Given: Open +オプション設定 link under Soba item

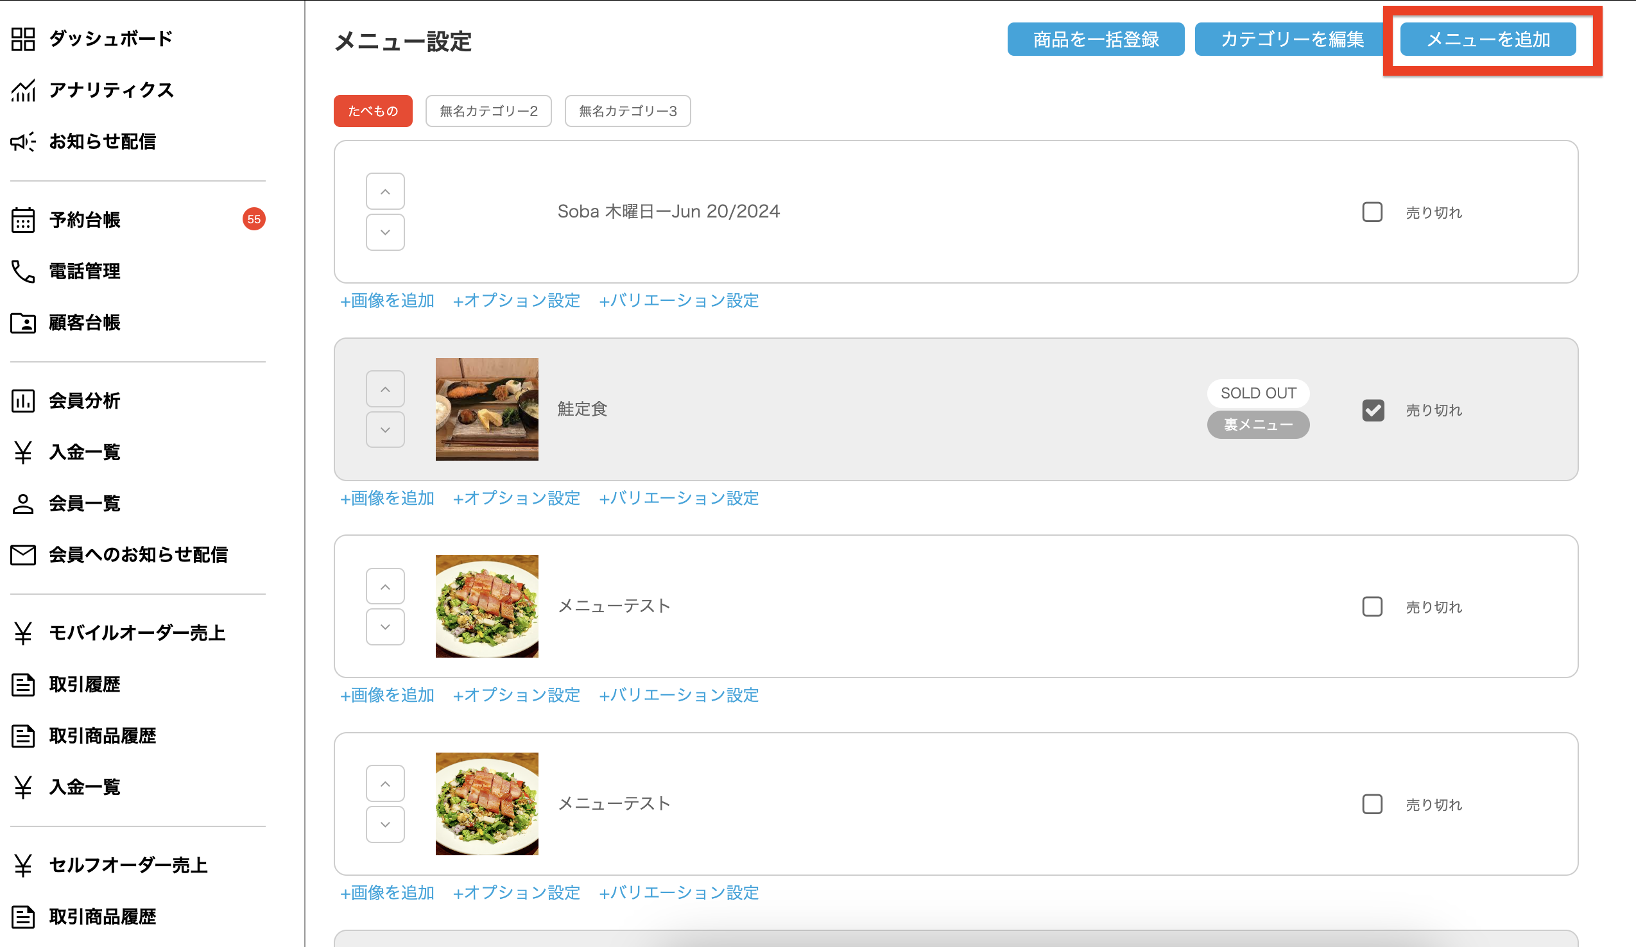Looking at the screenshot, I should (516, 301).
